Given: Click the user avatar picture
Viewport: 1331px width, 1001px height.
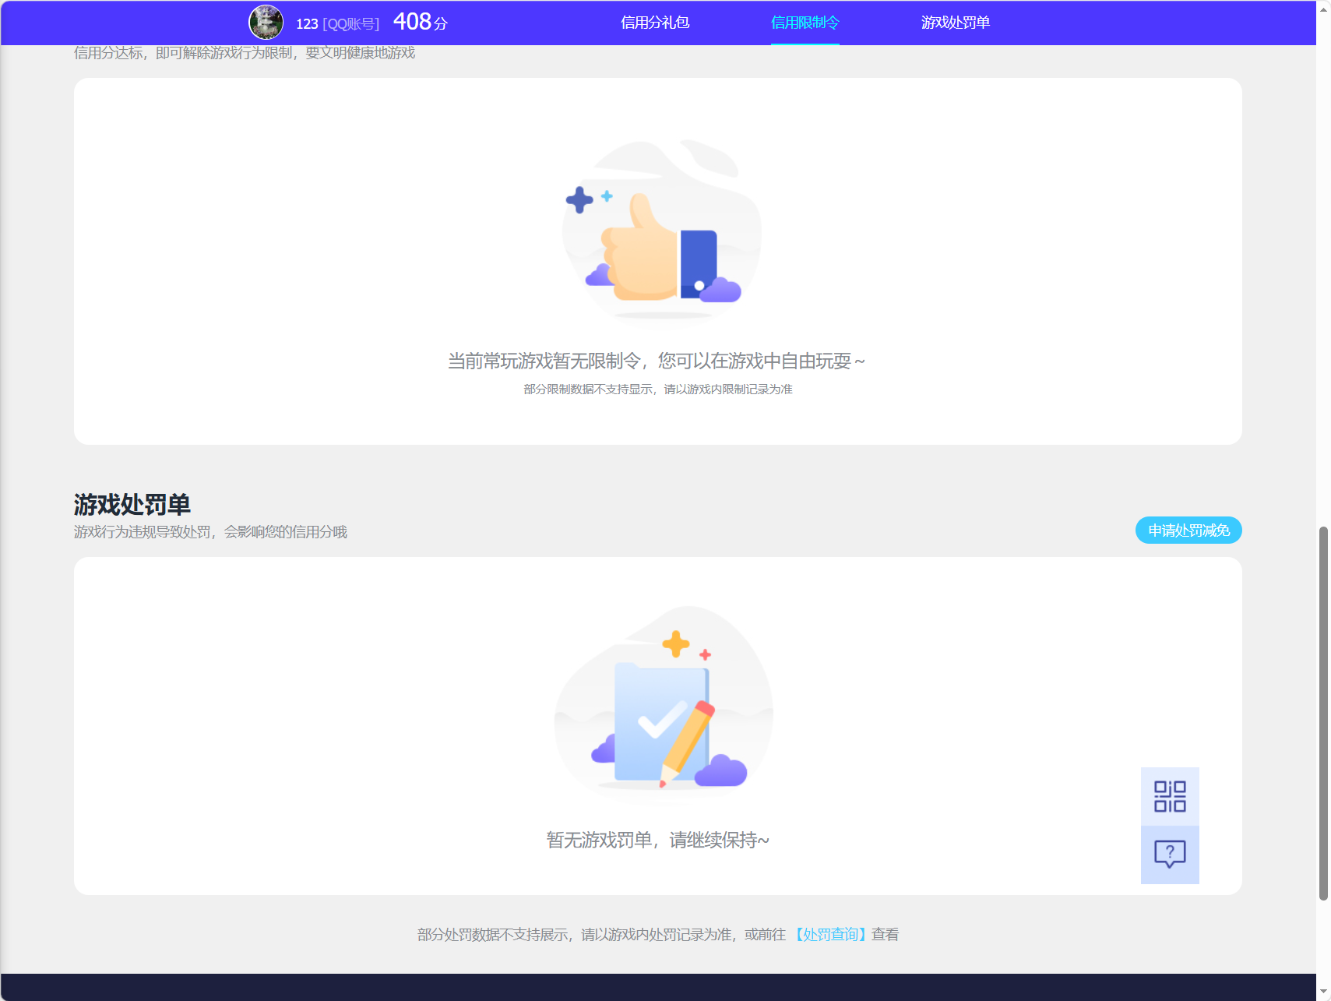Looking at the screenshot, I should coord(266,22).
